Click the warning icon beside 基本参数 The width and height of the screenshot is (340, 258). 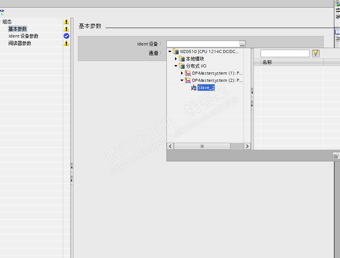click(66, 29)
